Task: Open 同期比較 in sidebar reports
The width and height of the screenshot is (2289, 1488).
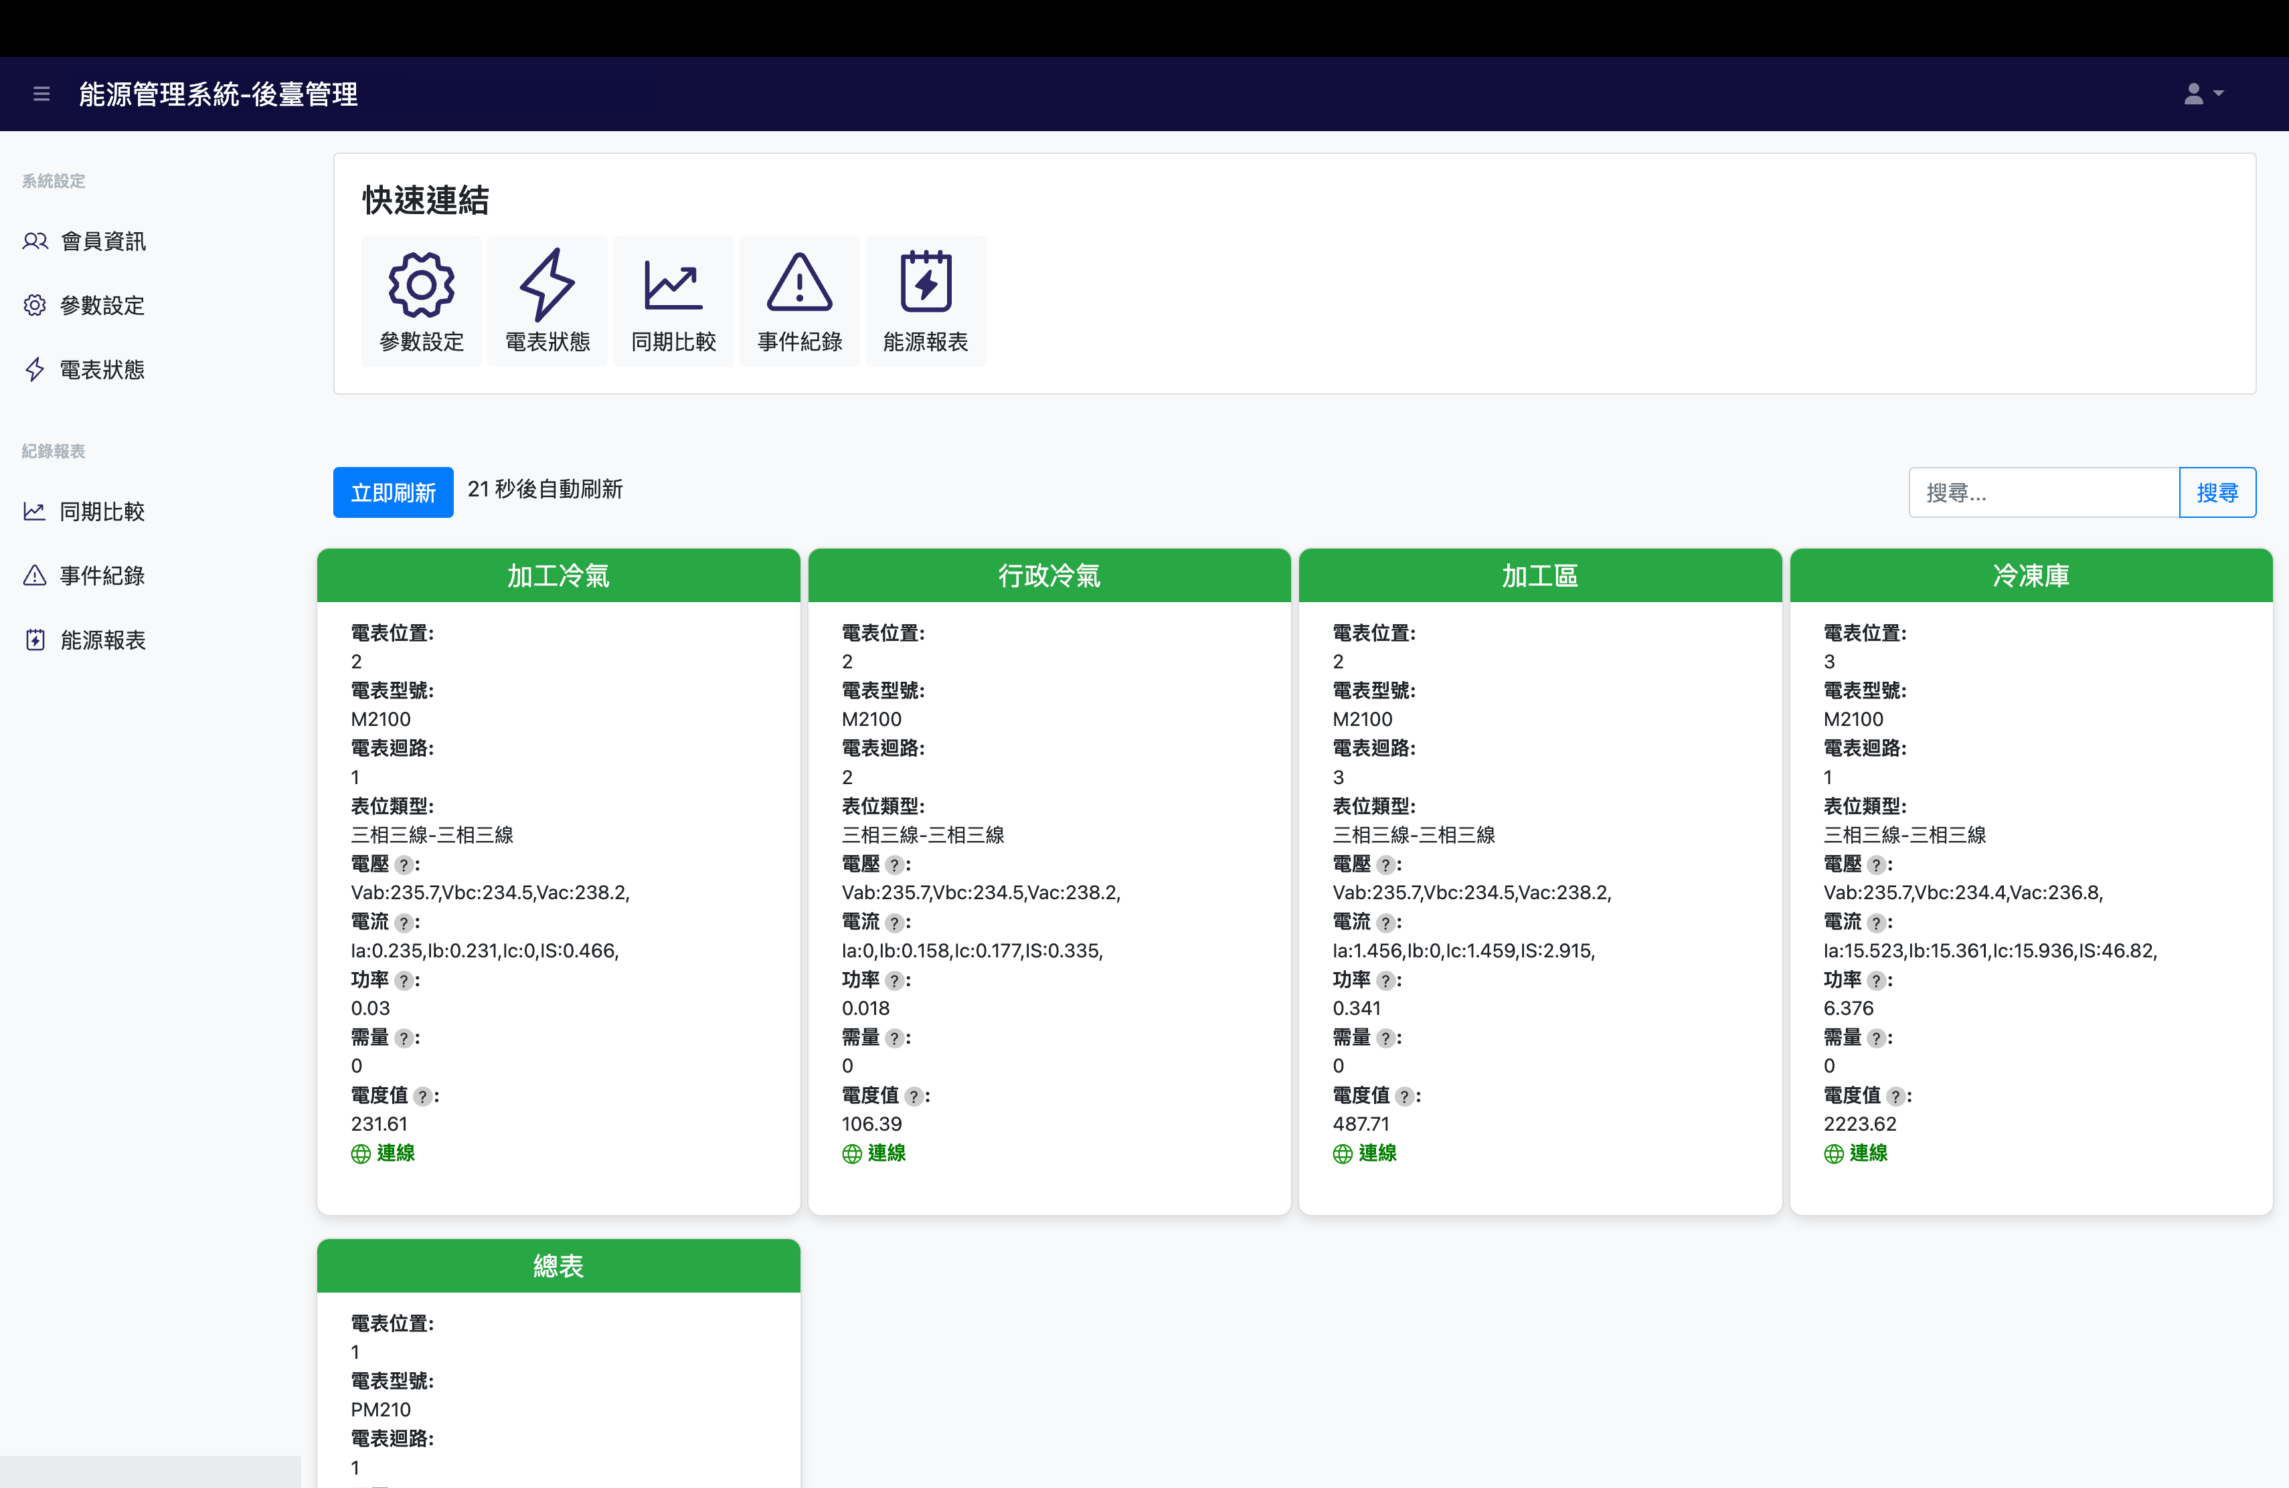Action: 102,511
